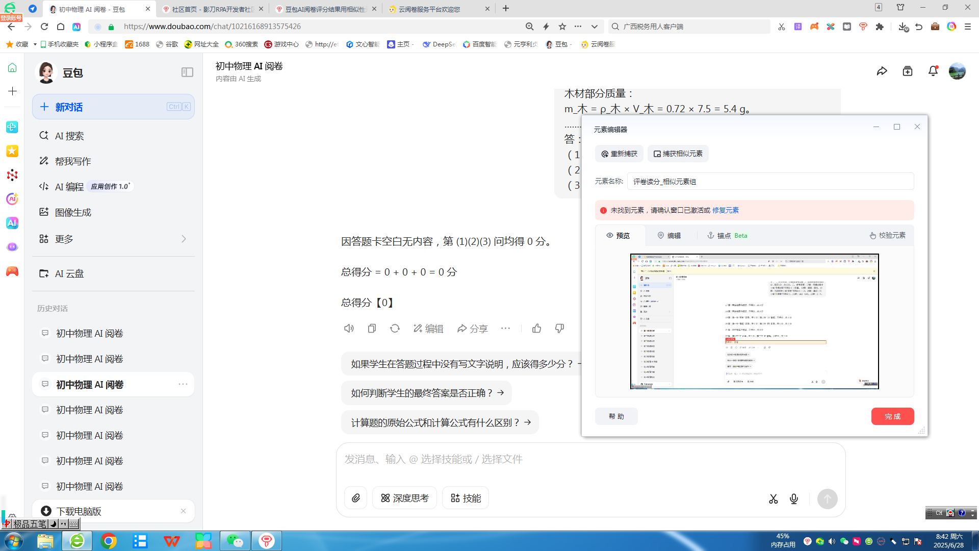Toggle 深度思考 deep thinking mode

point(405,498)
